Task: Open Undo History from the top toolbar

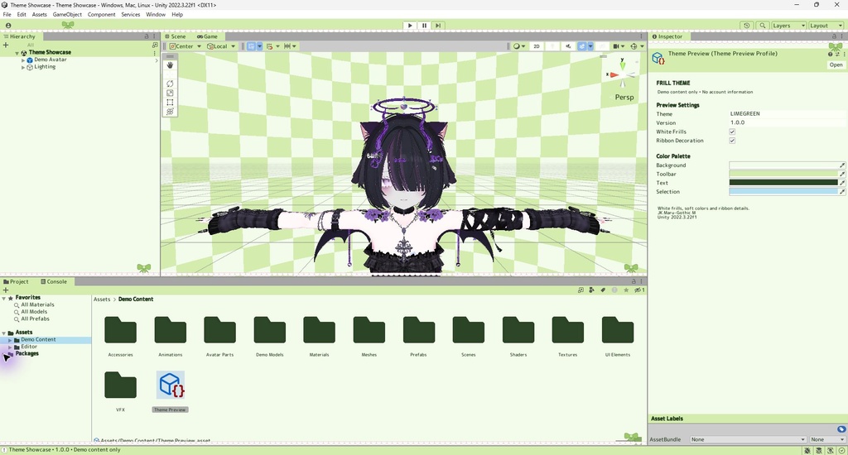Action: click(x=747, y=26)
